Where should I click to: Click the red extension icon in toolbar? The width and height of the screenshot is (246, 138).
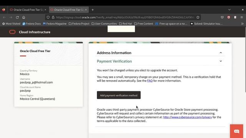[229, 17]
